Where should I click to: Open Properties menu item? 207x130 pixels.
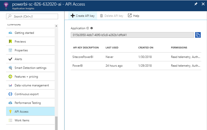21,50
